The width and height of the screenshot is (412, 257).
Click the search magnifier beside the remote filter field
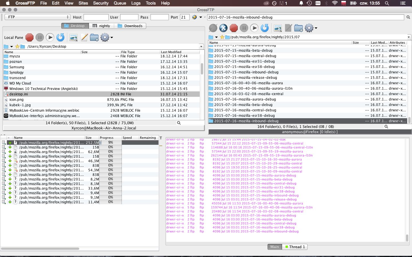[408, 17]
